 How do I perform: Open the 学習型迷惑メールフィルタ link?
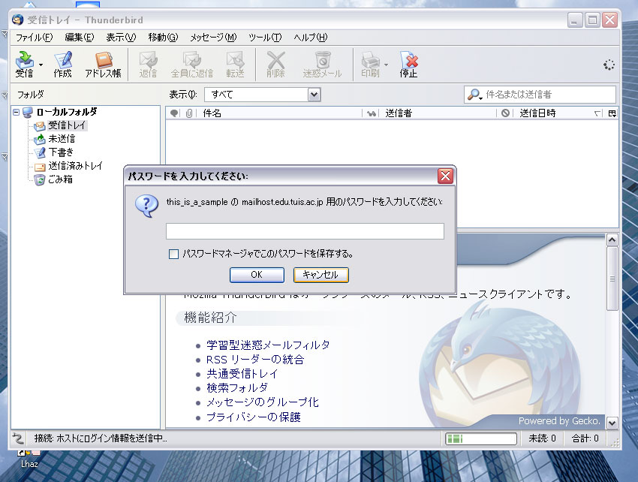(x=268, y=345)
